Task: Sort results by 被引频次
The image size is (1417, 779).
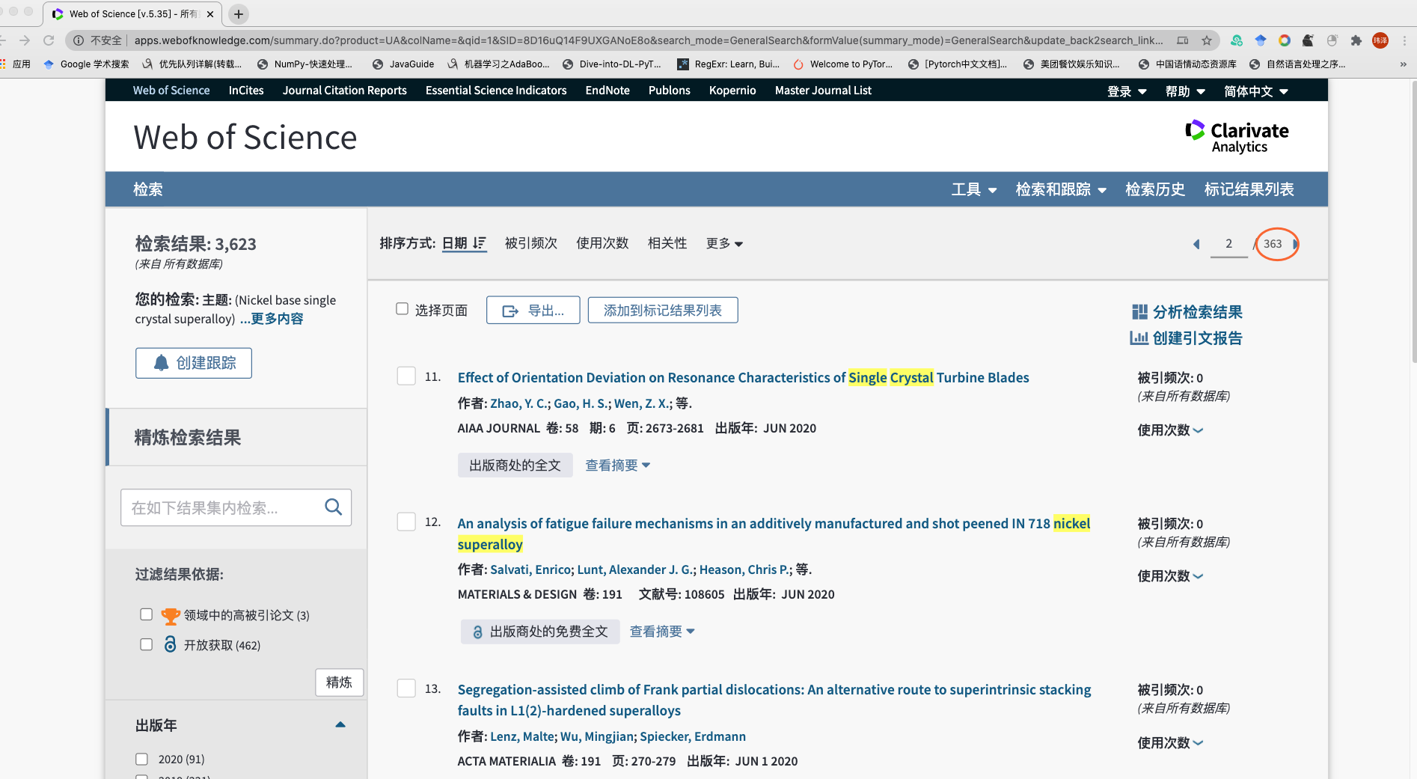Action: tap(531, 243)
